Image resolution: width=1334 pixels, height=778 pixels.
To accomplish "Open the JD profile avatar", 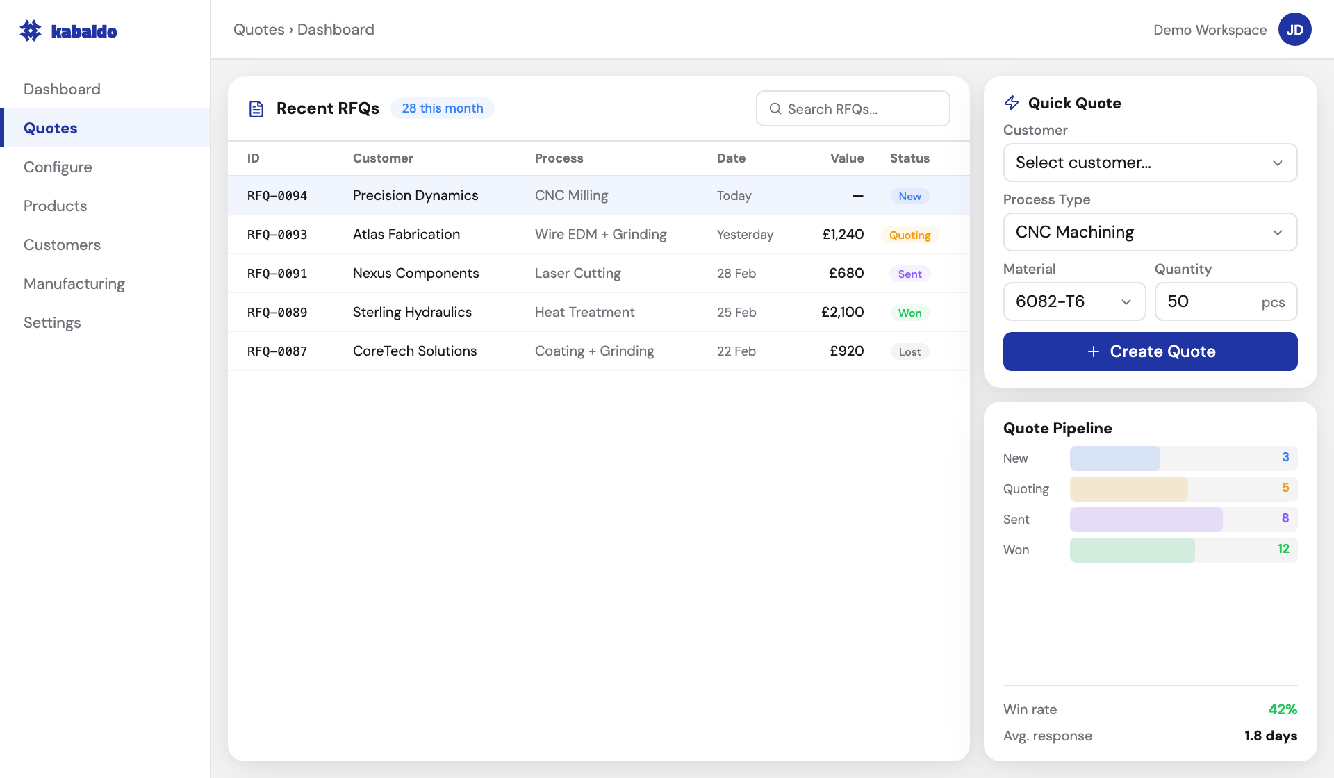I will click(x=1295, y=29).
